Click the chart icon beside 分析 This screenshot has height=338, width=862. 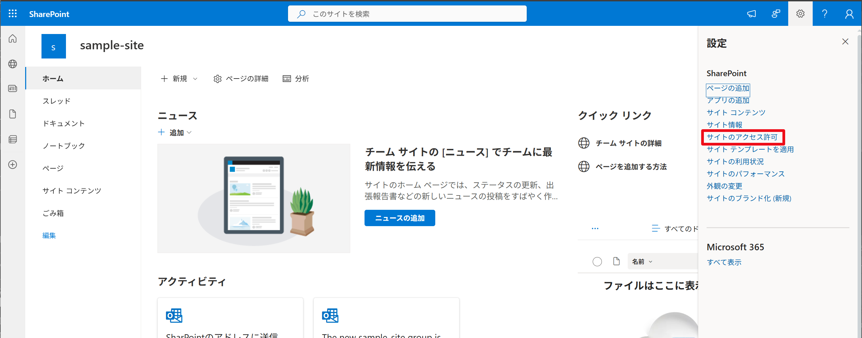coord(287,79)
